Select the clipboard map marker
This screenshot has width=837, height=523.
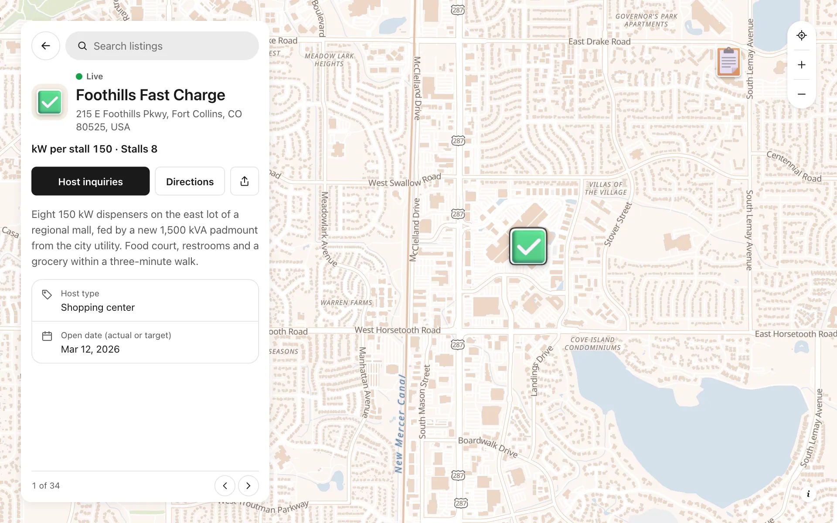pos(729,62)
